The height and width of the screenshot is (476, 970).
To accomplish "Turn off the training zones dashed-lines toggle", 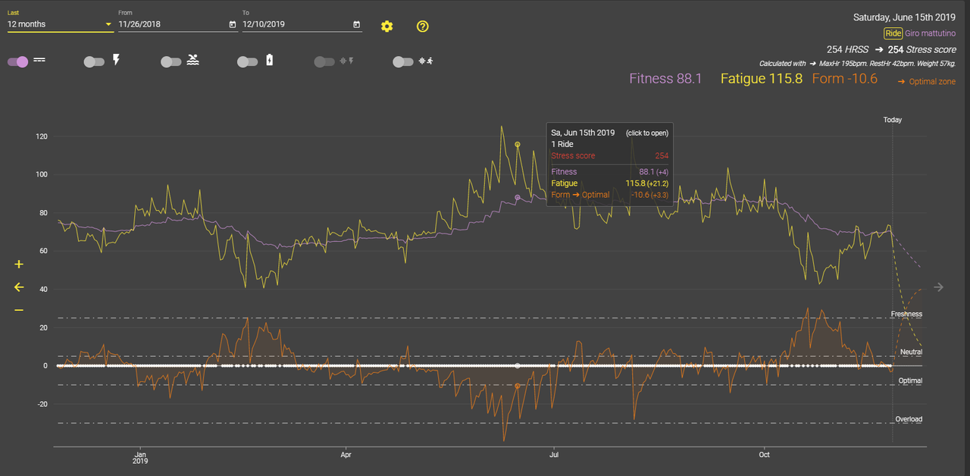I will [x=18, y=62].
